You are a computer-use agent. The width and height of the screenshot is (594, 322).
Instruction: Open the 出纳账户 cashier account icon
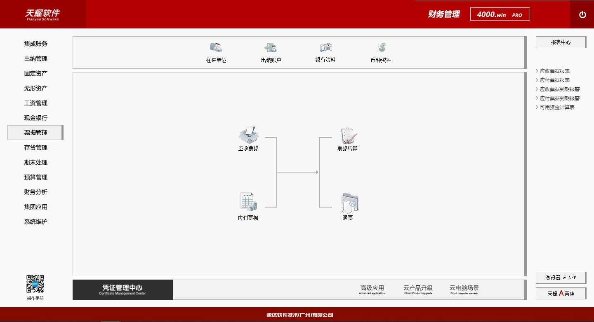click(271, 48)
